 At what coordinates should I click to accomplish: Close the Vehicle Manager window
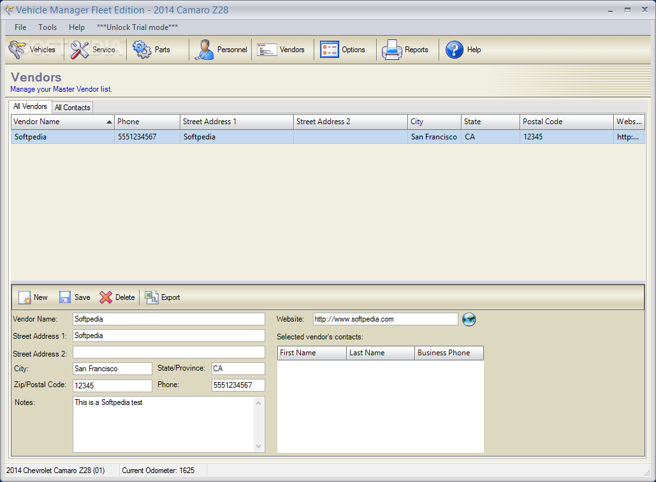pos(645,10)
